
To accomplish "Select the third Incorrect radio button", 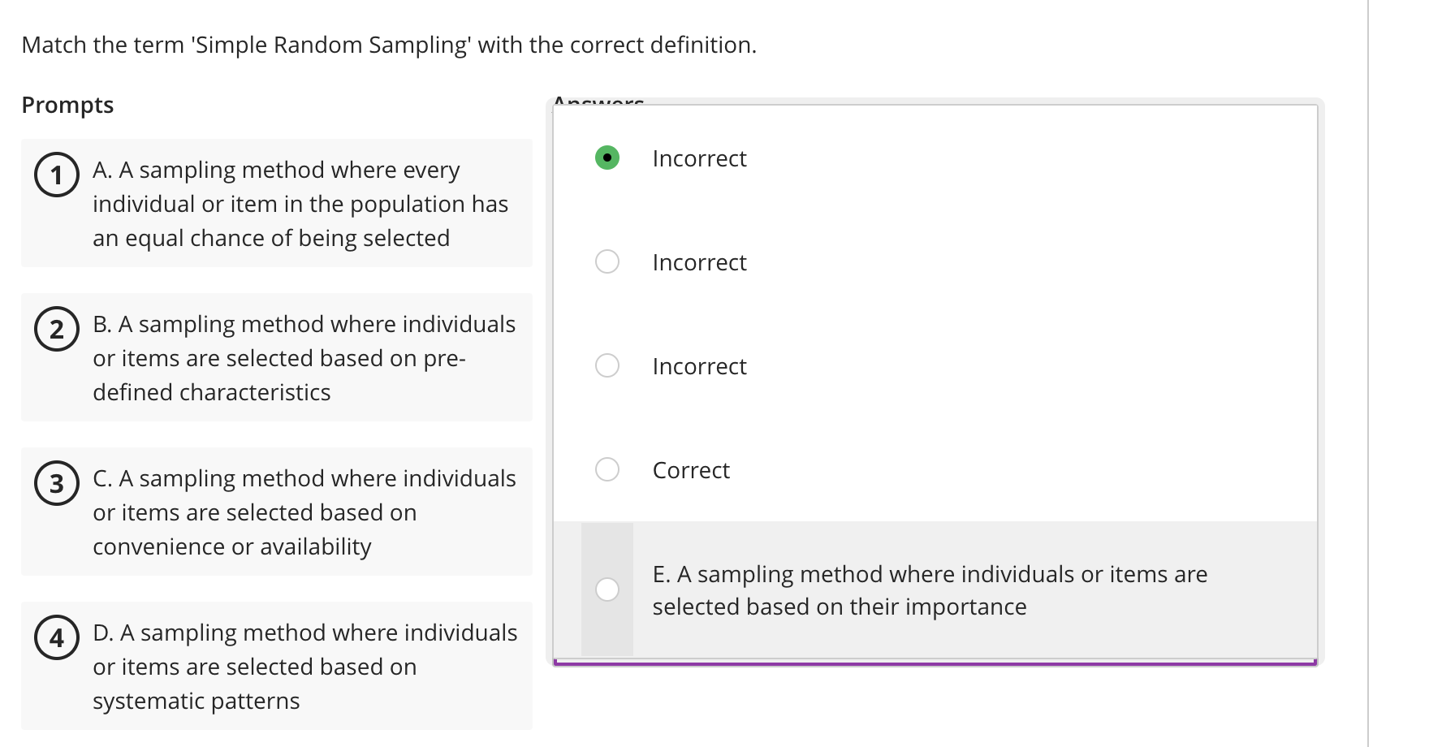I will [607, 365].
